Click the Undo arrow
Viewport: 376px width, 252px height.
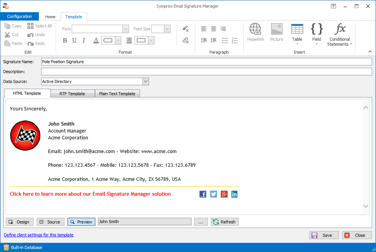30,35
